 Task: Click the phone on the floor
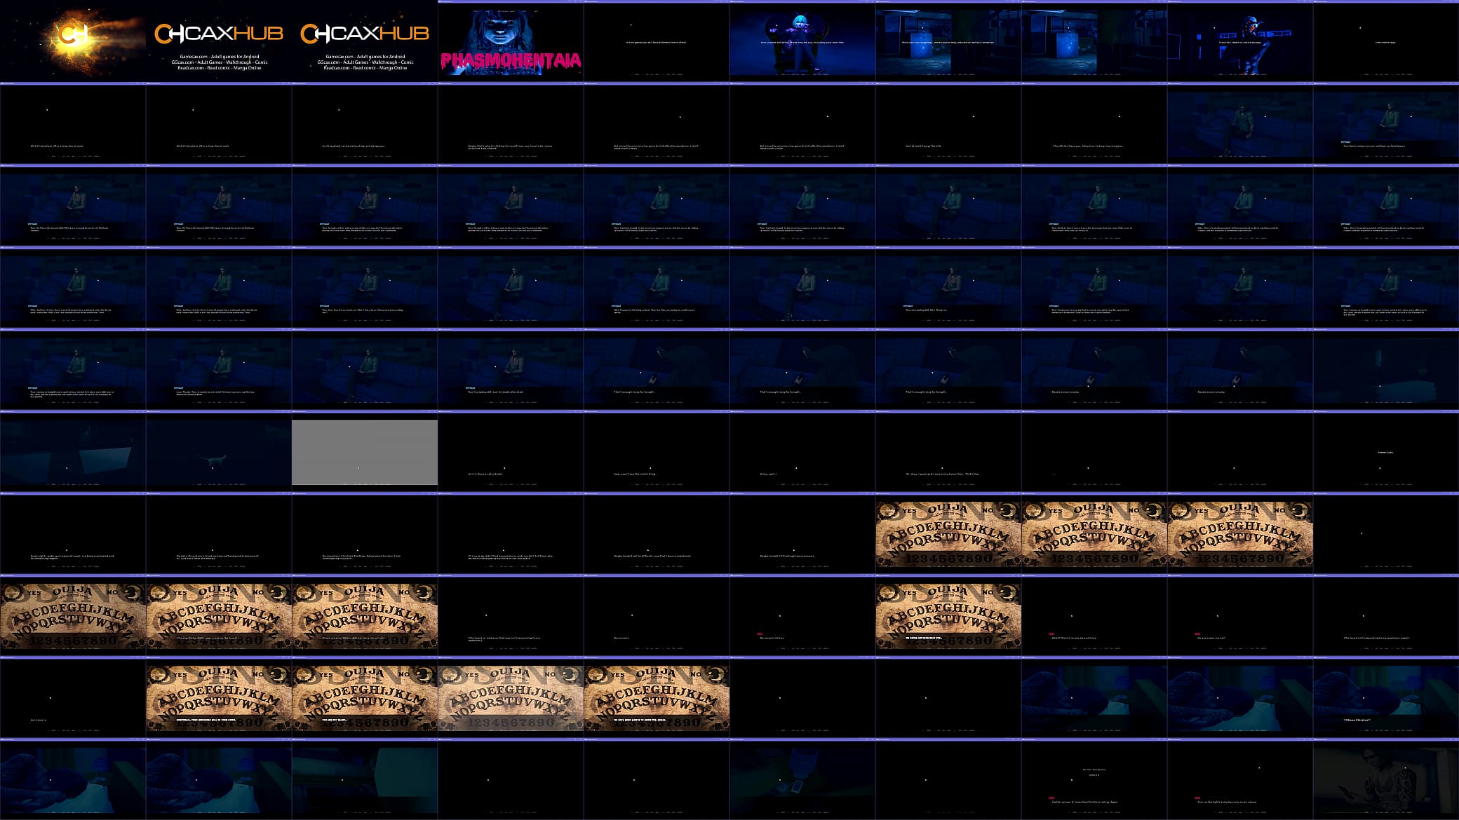coord(796,786)
